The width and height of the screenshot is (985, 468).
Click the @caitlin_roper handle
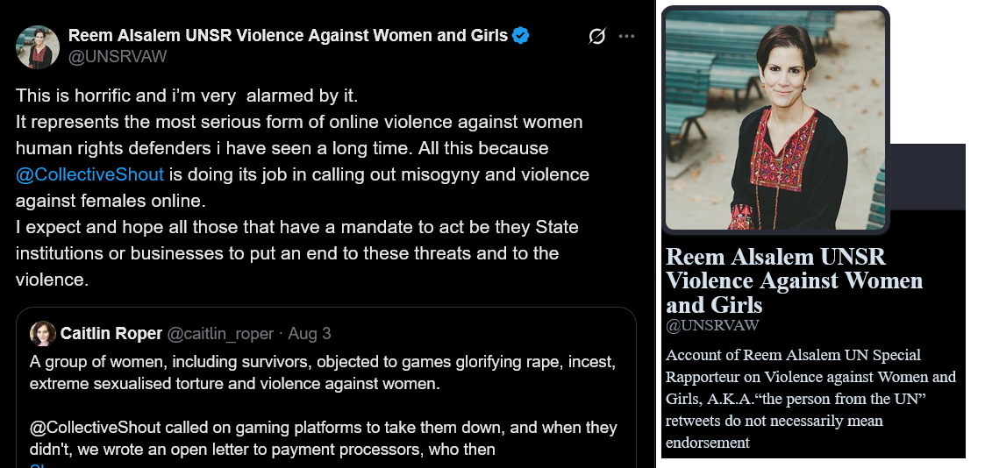click(x=220, y=334)
